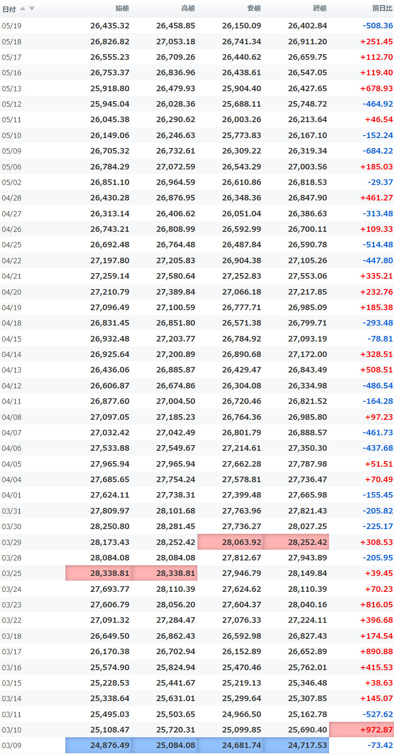Select the low value 26,592.98

(x=241, y=636)
